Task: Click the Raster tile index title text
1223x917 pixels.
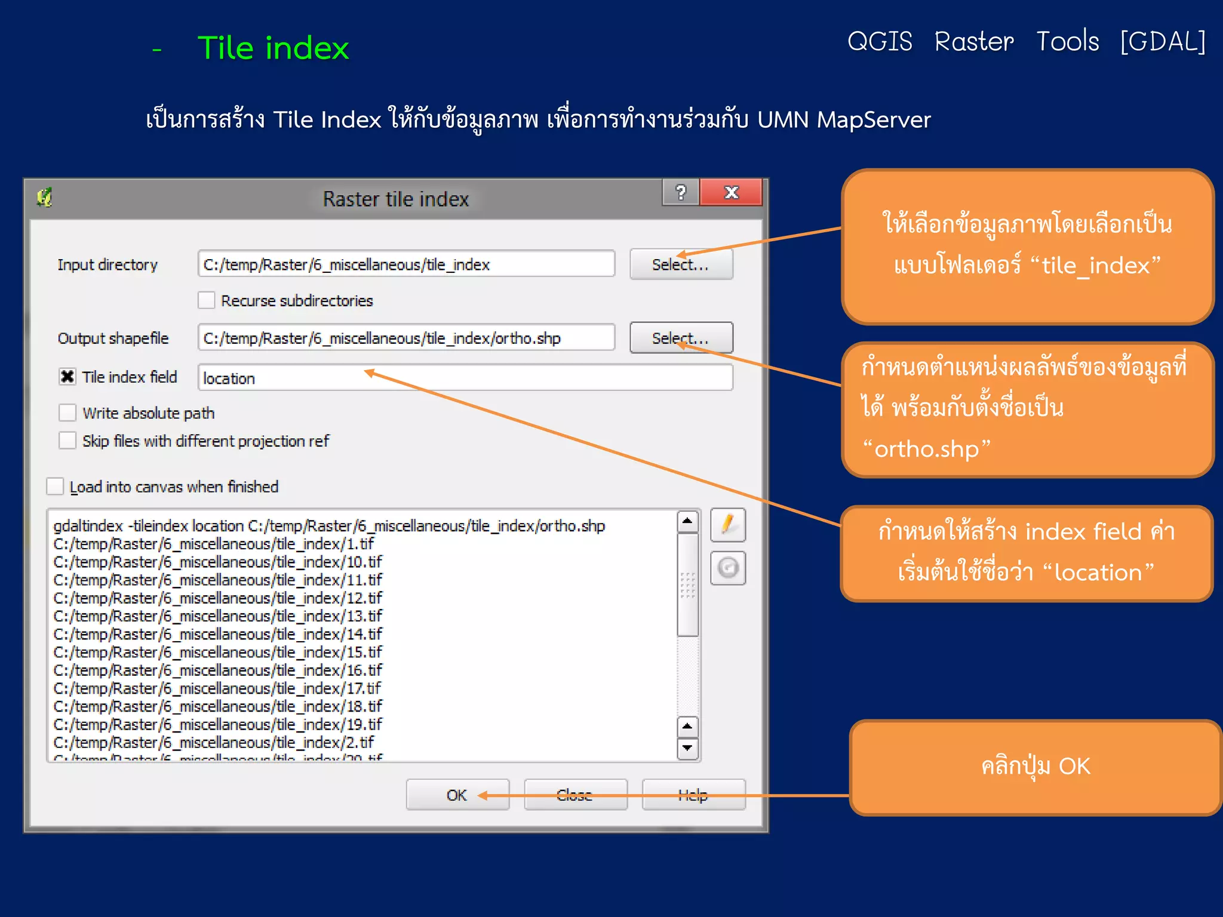Action: pyautogui.click(x=396, y=199)
